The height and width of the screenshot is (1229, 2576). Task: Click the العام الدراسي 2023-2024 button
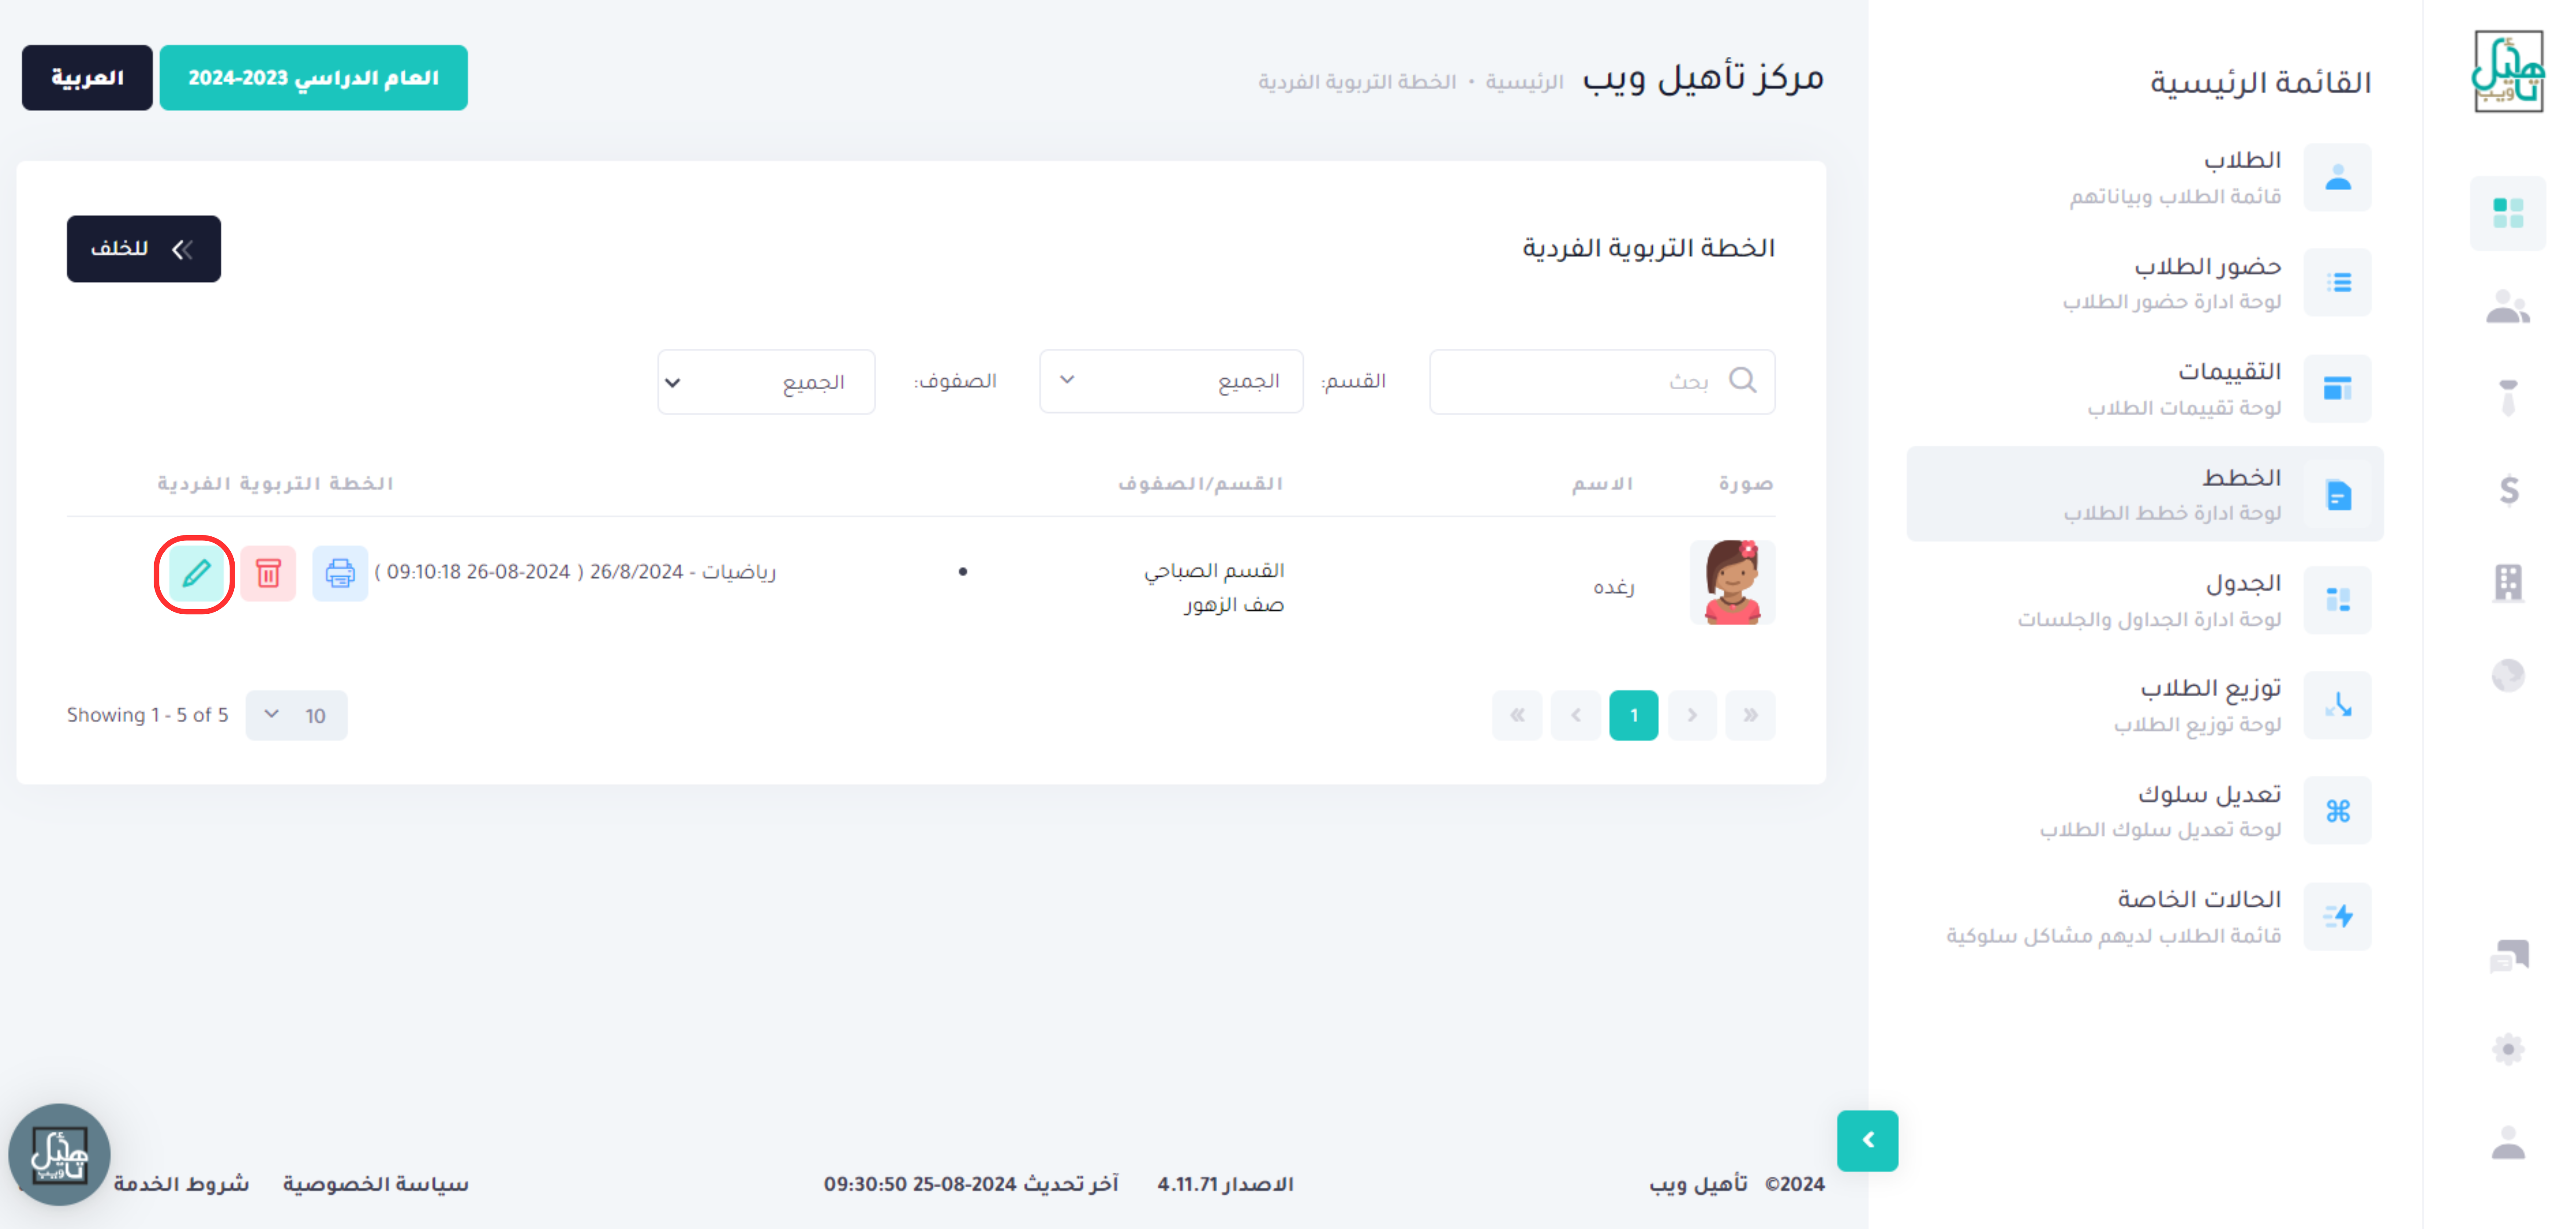[313, 77]
